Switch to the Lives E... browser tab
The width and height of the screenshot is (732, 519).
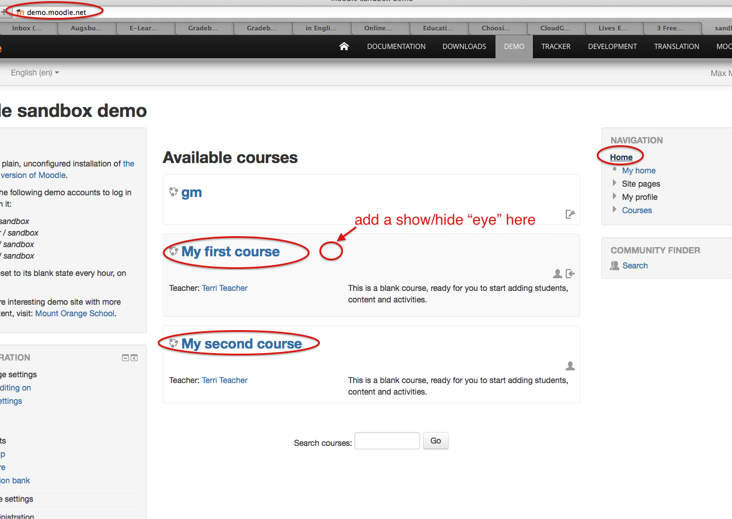pos(614,28)
